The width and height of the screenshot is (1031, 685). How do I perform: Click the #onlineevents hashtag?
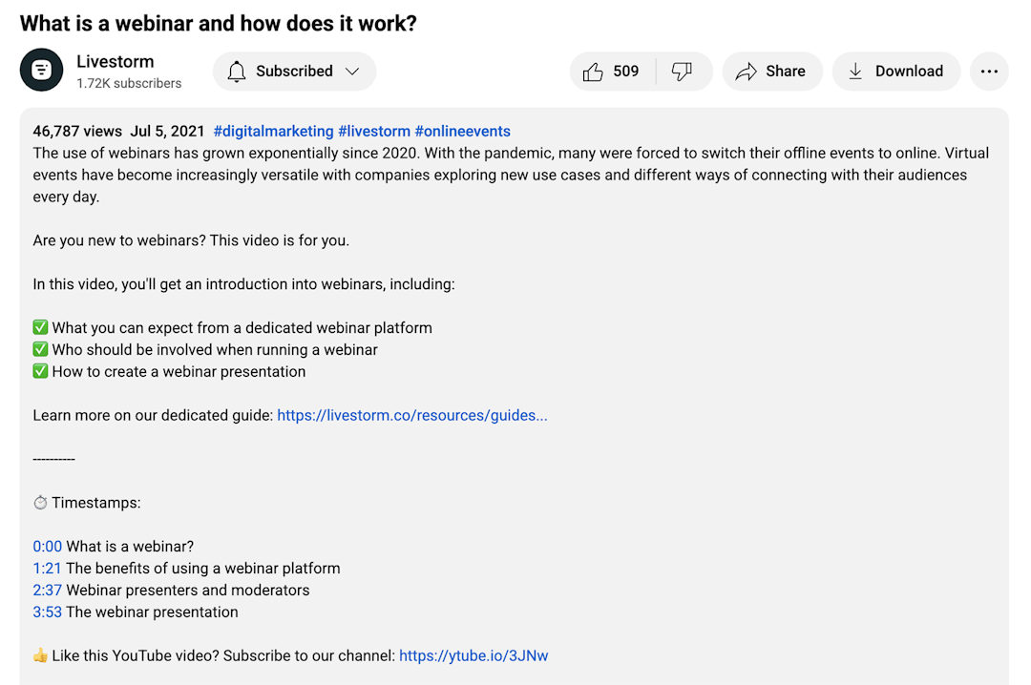coord(462,131)
